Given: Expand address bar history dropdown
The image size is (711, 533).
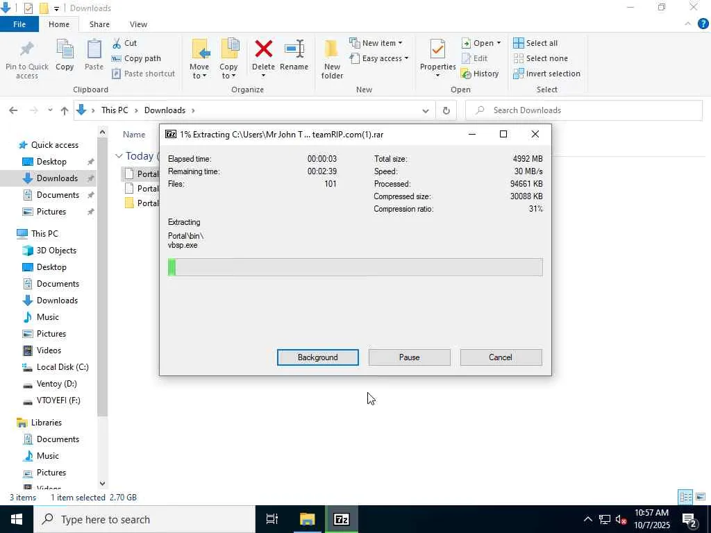Looking at the screenshot, I should point(426,110).
